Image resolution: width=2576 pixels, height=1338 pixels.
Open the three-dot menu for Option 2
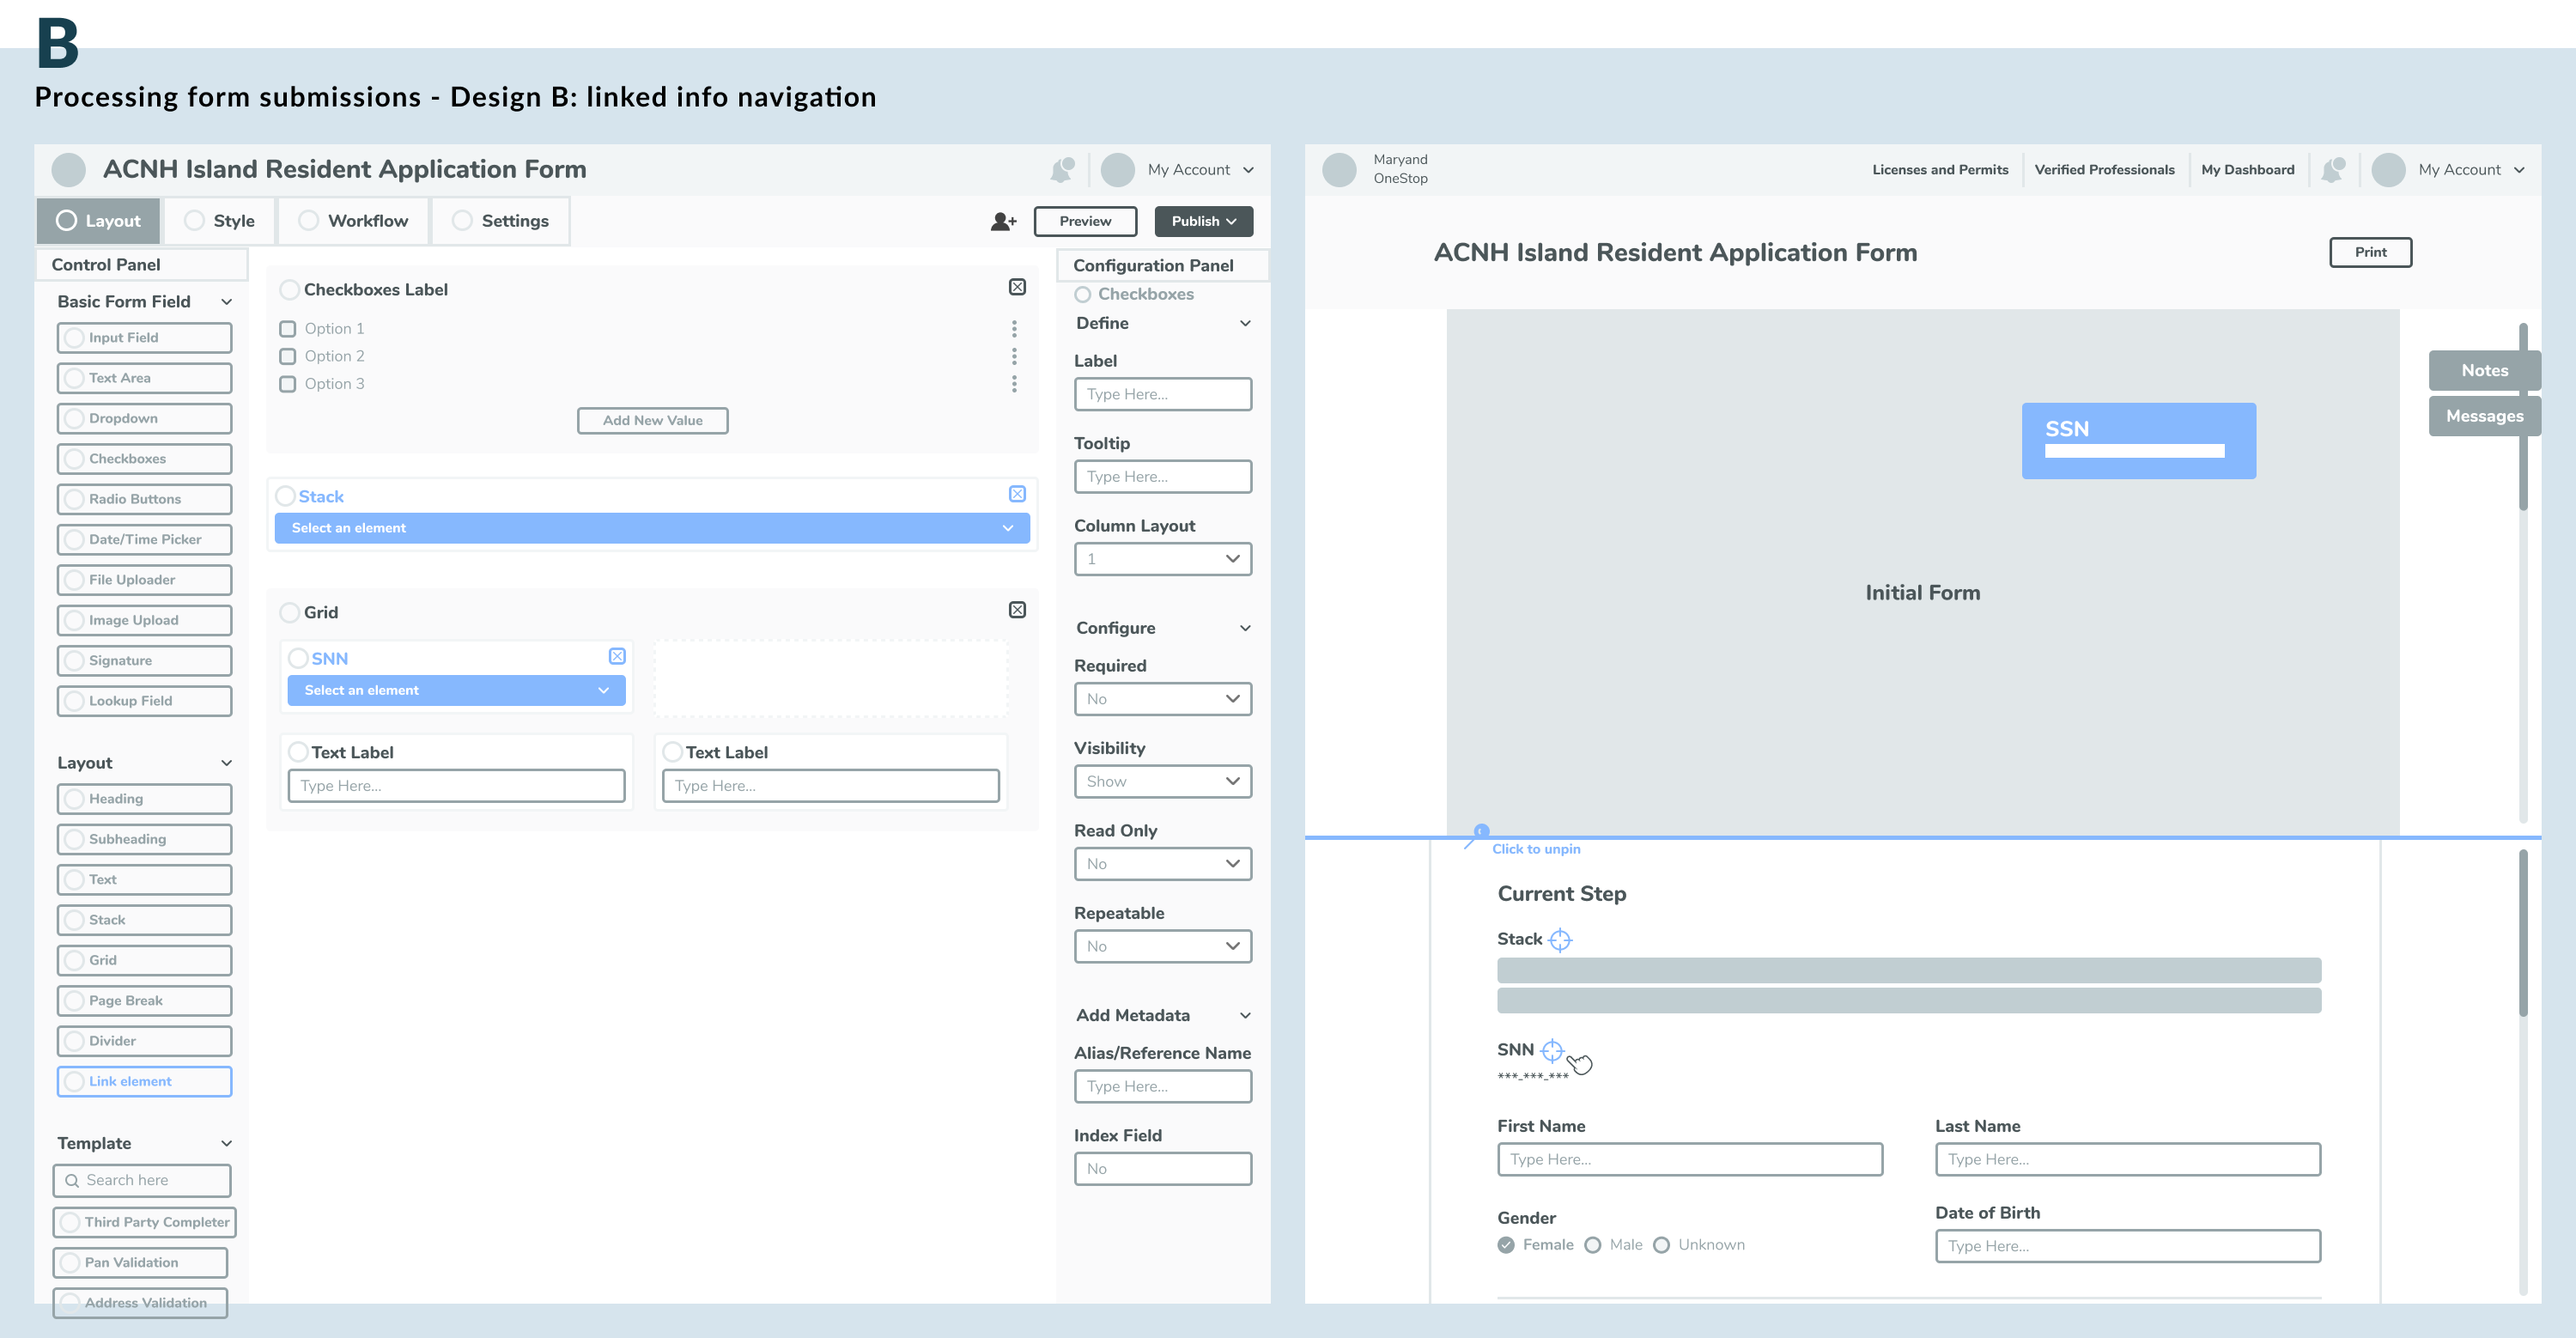[1014, 356]
